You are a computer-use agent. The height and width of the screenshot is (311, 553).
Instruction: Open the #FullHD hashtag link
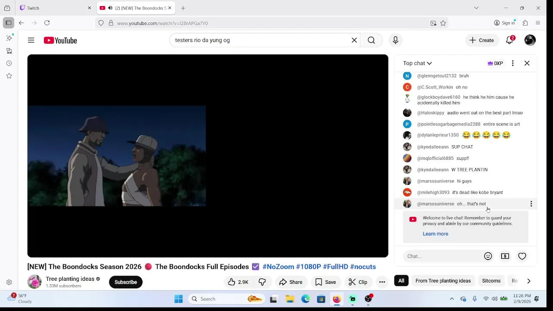click(336, 267)
